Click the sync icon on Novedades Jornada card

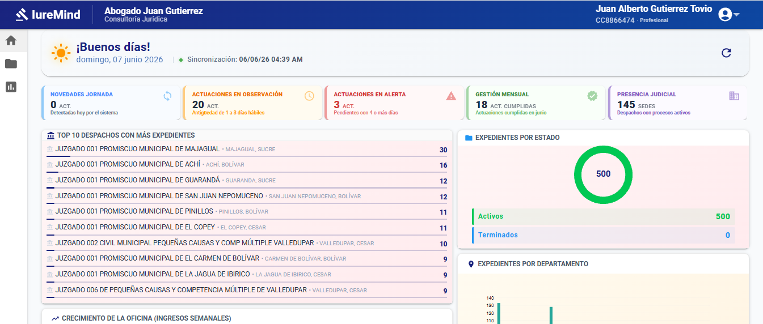pyautogui.click(x=167, y=96)
